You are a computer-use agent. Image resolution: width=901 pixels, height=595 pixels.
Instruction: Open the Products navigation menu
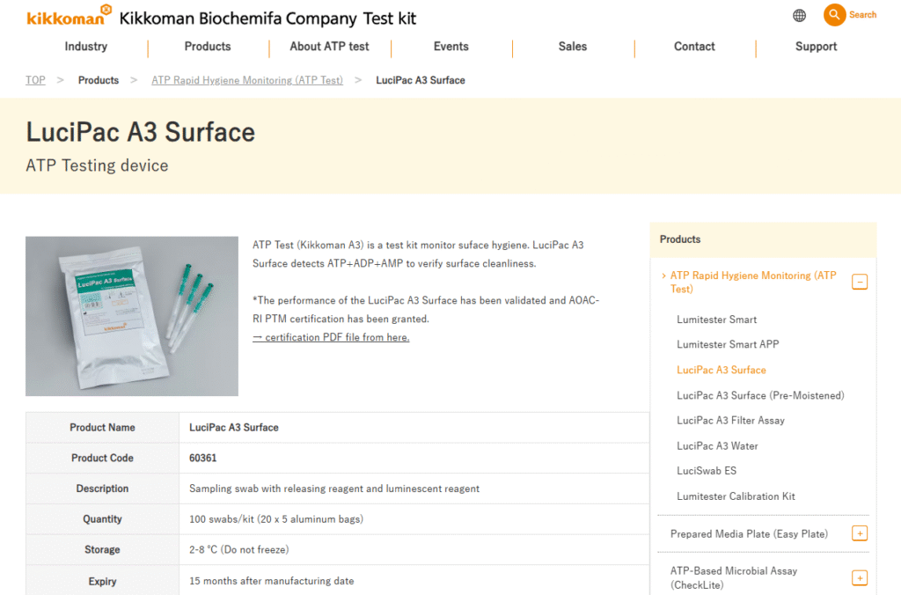point(208,47)
